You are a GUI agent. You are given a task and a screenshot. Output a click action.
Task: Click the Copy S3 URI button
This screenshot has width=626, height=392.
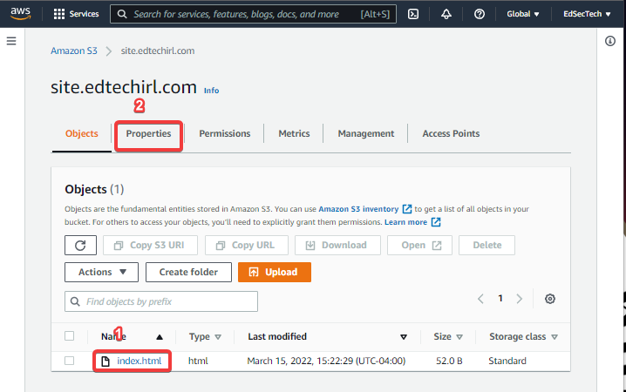click(150, 245)
